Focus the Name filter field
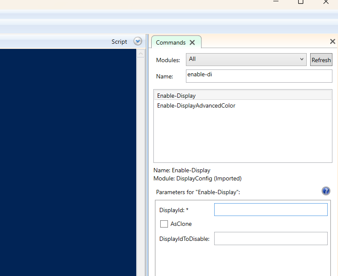 259,76
